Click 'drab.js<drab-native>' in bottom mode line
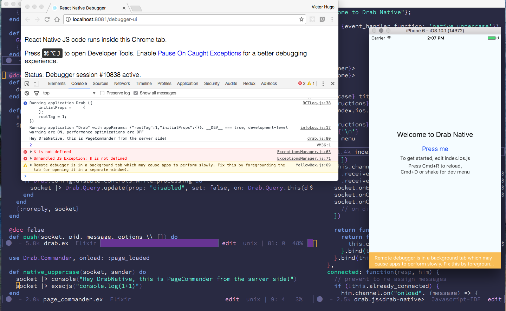 pyautogui.click(x=389, y=299)
